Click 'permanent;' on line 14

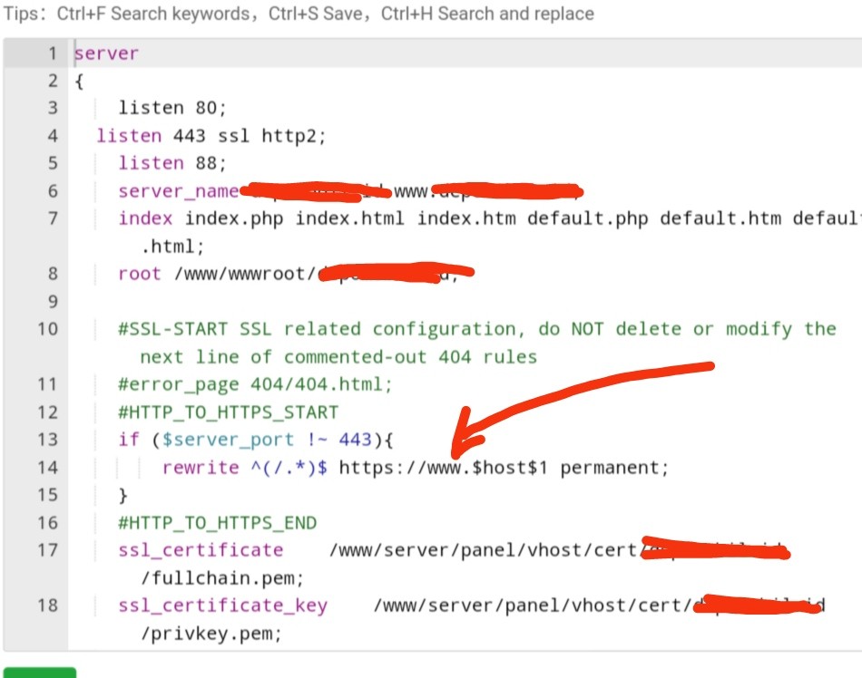614,468
